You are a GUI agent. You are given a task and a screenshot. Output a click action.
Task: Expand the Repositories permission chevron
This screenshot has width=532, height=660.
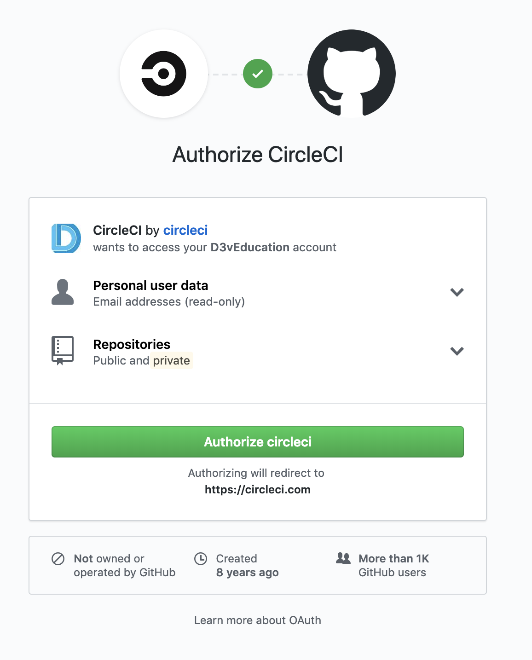pyautogui.click(x=457, y=351)
